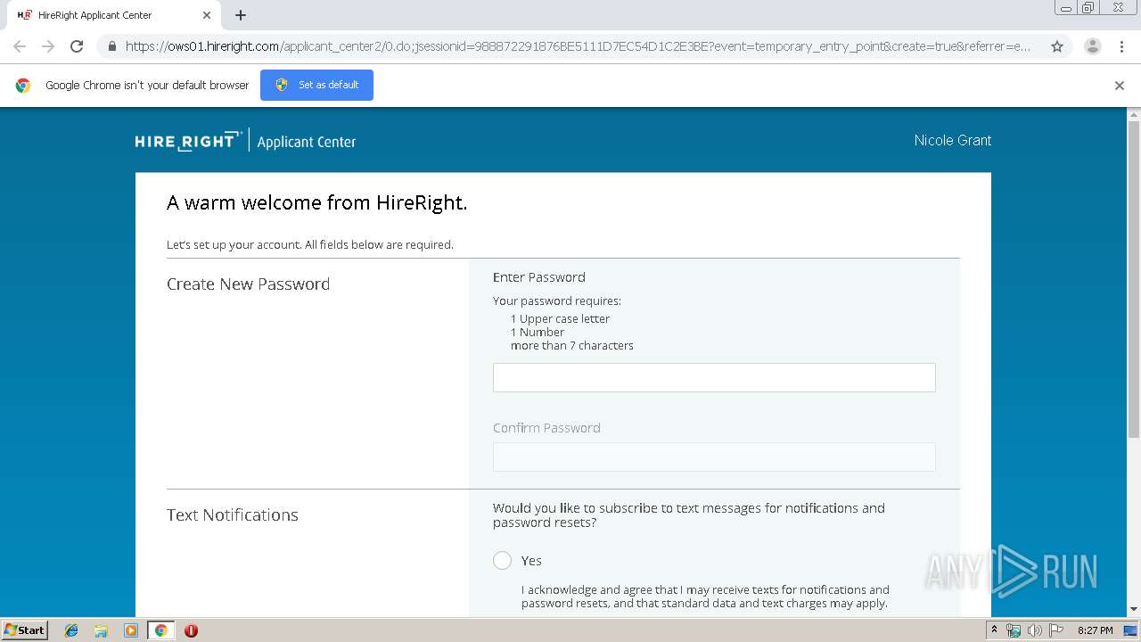Viewport: 1141px width, 642px height.
Task: Click the red antivirus taskbar icon
Action: pos(191,630)
